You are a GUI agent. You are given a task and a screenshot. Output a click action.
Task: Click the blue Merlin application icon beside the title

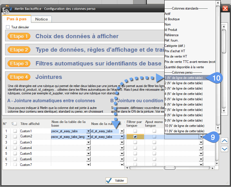(11, 8)
